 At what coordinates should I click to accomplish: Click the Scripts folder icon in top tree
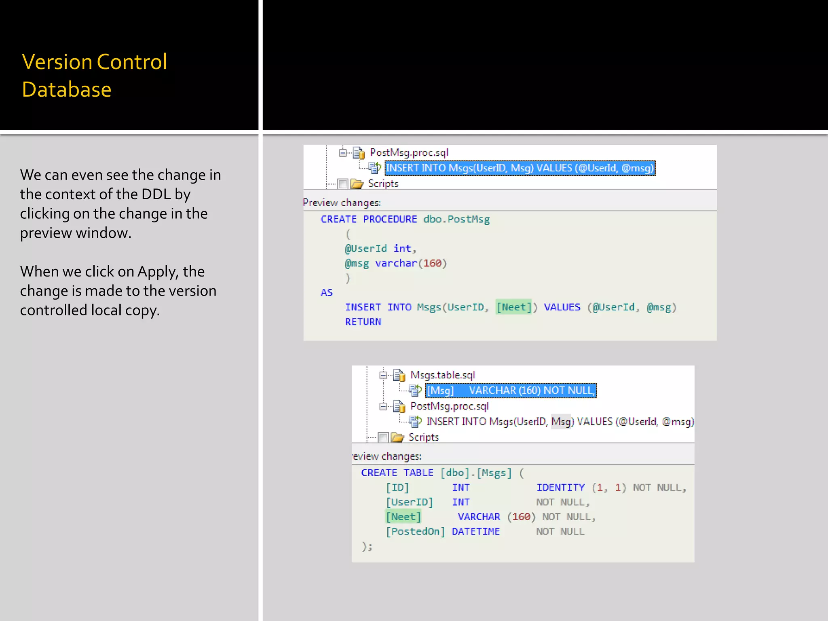pyautogui.click(x=357, y=184)
